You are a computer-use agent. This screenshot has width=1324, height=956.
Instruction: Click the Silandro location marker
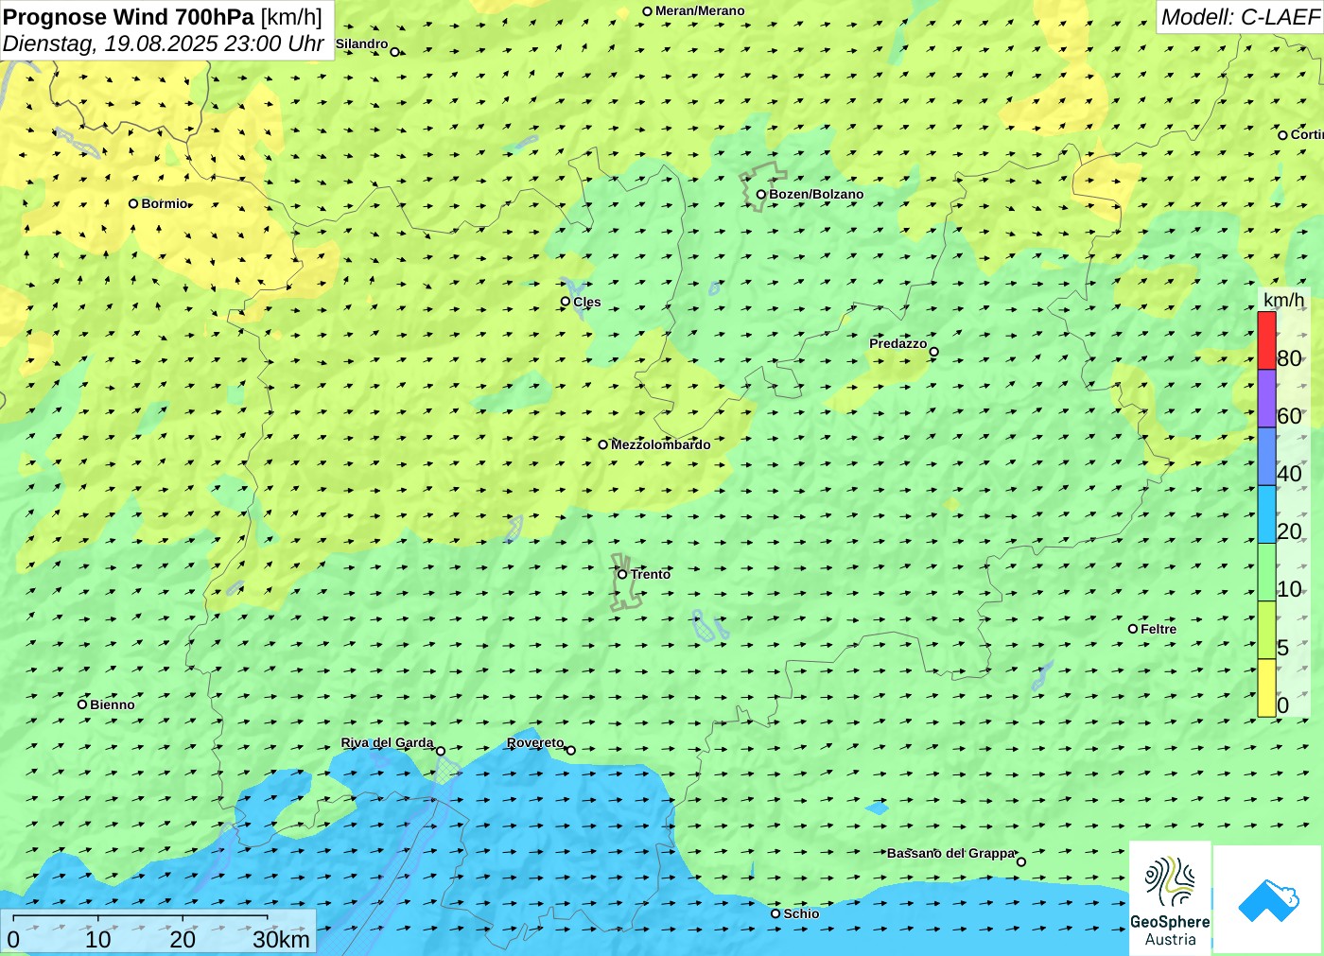[x=395, y=52]
